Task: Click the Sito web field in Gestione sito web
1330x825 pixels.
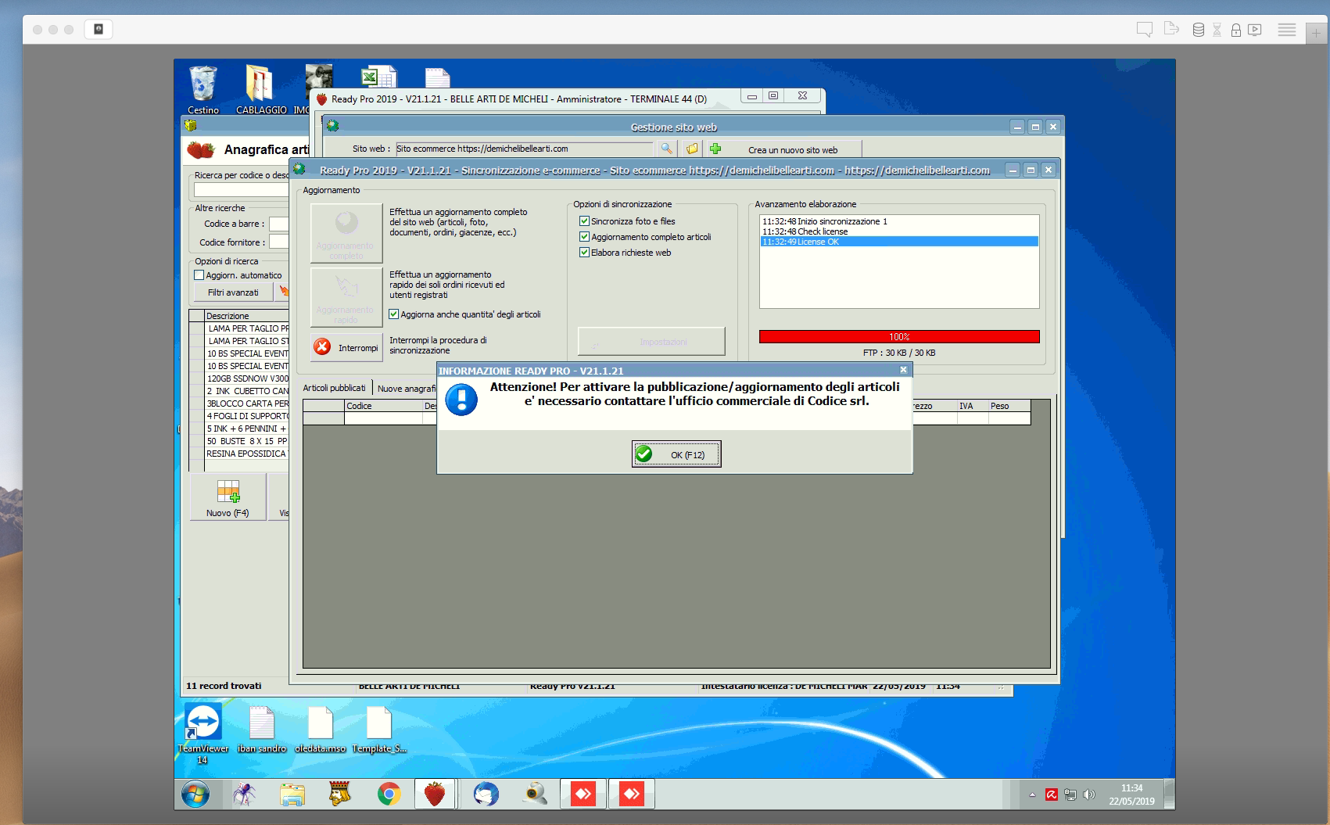Action: tap(524, 149)
